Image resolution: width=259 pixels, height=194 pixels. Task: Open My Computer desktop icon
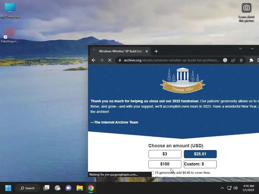coord(10,11)
